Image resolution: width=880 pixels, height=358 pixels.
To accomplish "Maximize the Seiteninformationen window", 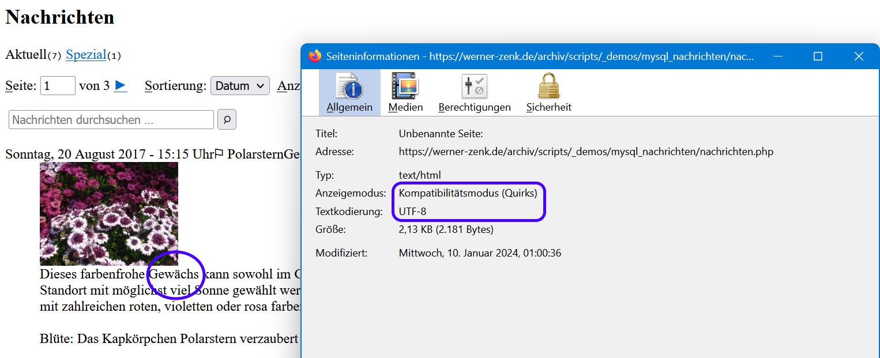I will (817, 56).
